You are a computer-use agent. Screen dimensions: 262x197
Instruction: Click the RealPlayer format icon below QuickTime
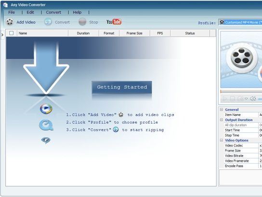click(46, 141)
